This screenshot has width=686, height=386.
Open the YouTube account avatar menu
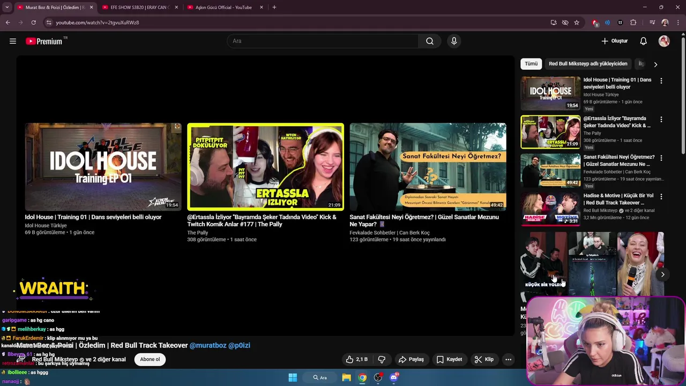point(664,41)
